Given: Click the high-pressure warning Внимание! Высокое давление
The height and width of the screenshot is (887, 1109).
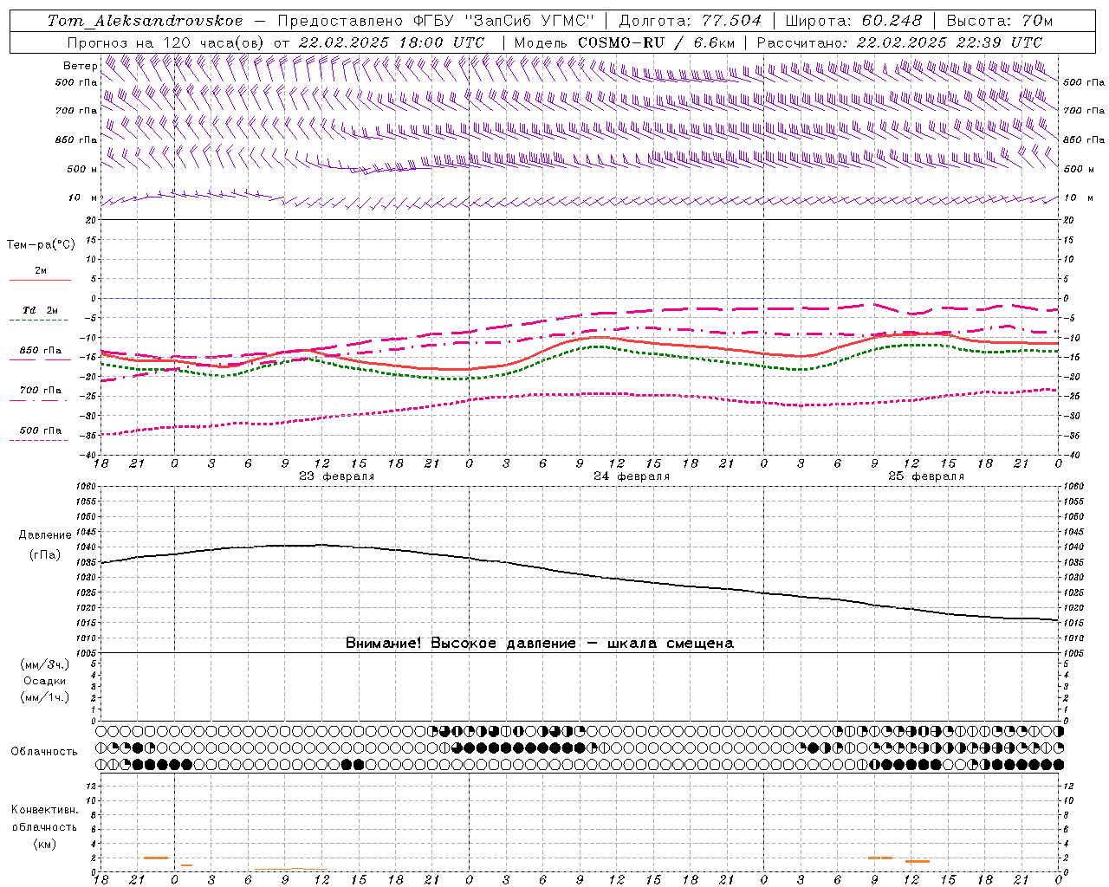Looking at the screenshot, I should pyautogui.click(x=460, y=644).
